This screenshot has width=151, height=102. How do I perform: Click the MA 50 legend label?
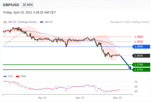pyautogui.click(x=49, y=22)
